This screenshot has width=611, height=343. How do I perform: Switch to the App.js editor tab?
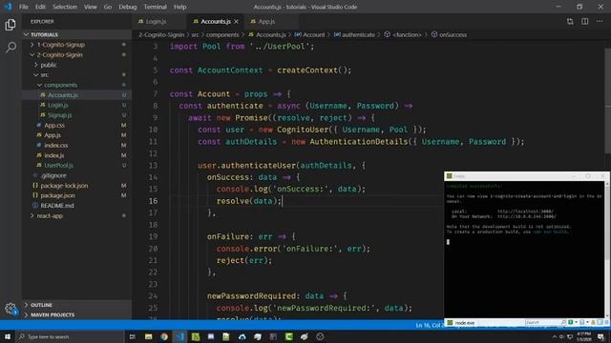[266, 21]
